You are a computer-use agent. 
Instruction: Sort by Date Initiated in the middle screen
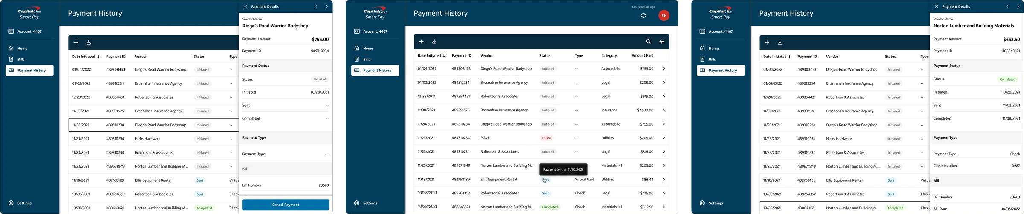coord(431,55)
